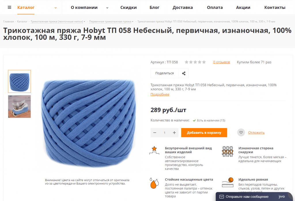The image size is (295, 201).
Task: Go to the Доставка page
Action: tap(183, 7)
